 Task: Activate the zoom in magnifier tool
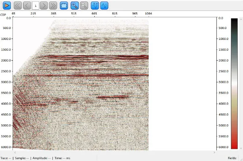(75, 6)
